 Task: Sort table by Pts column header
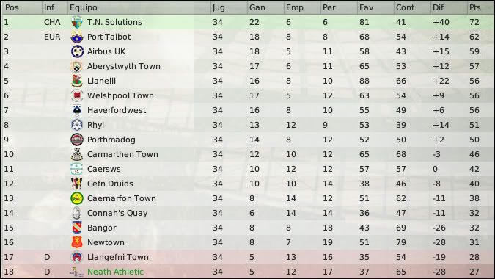click(x=480, y=7)
